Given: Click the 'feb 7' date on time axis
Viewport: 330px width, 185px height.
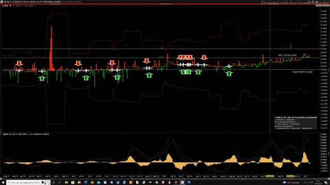Looking at the screenshot, I should (164, 176).
